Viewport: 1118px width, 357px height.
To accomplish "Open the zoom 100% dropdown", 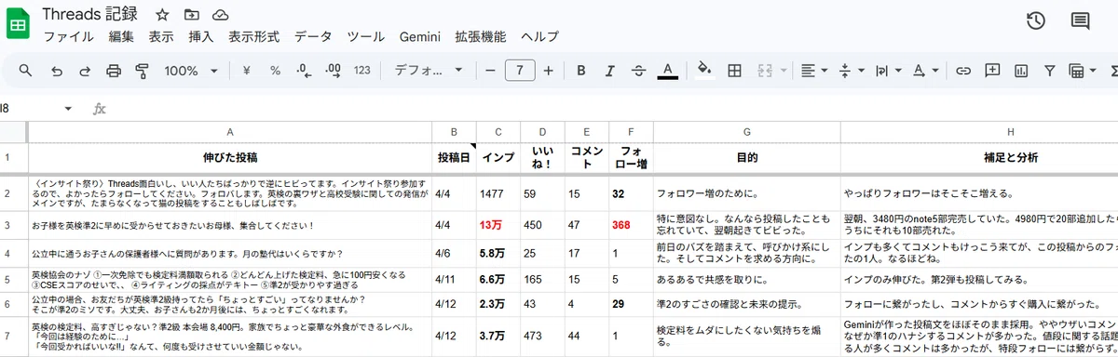I will click(190, 71).
